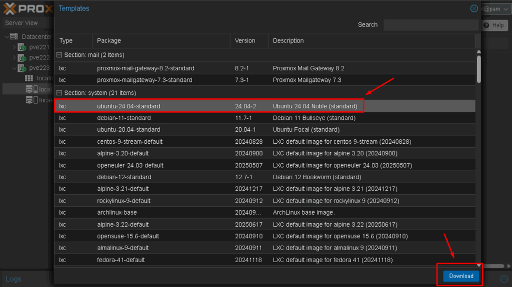The width and height of the screenshot is (512, 287).
Task: Sort by Description column header
Action: pos(371,41)
